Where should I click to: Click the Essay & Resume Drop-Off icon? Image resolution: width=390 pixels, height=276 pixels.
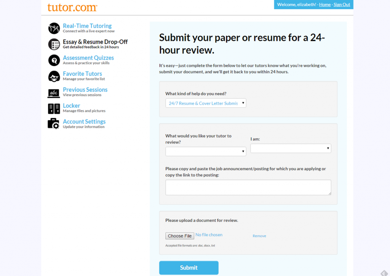54,44
